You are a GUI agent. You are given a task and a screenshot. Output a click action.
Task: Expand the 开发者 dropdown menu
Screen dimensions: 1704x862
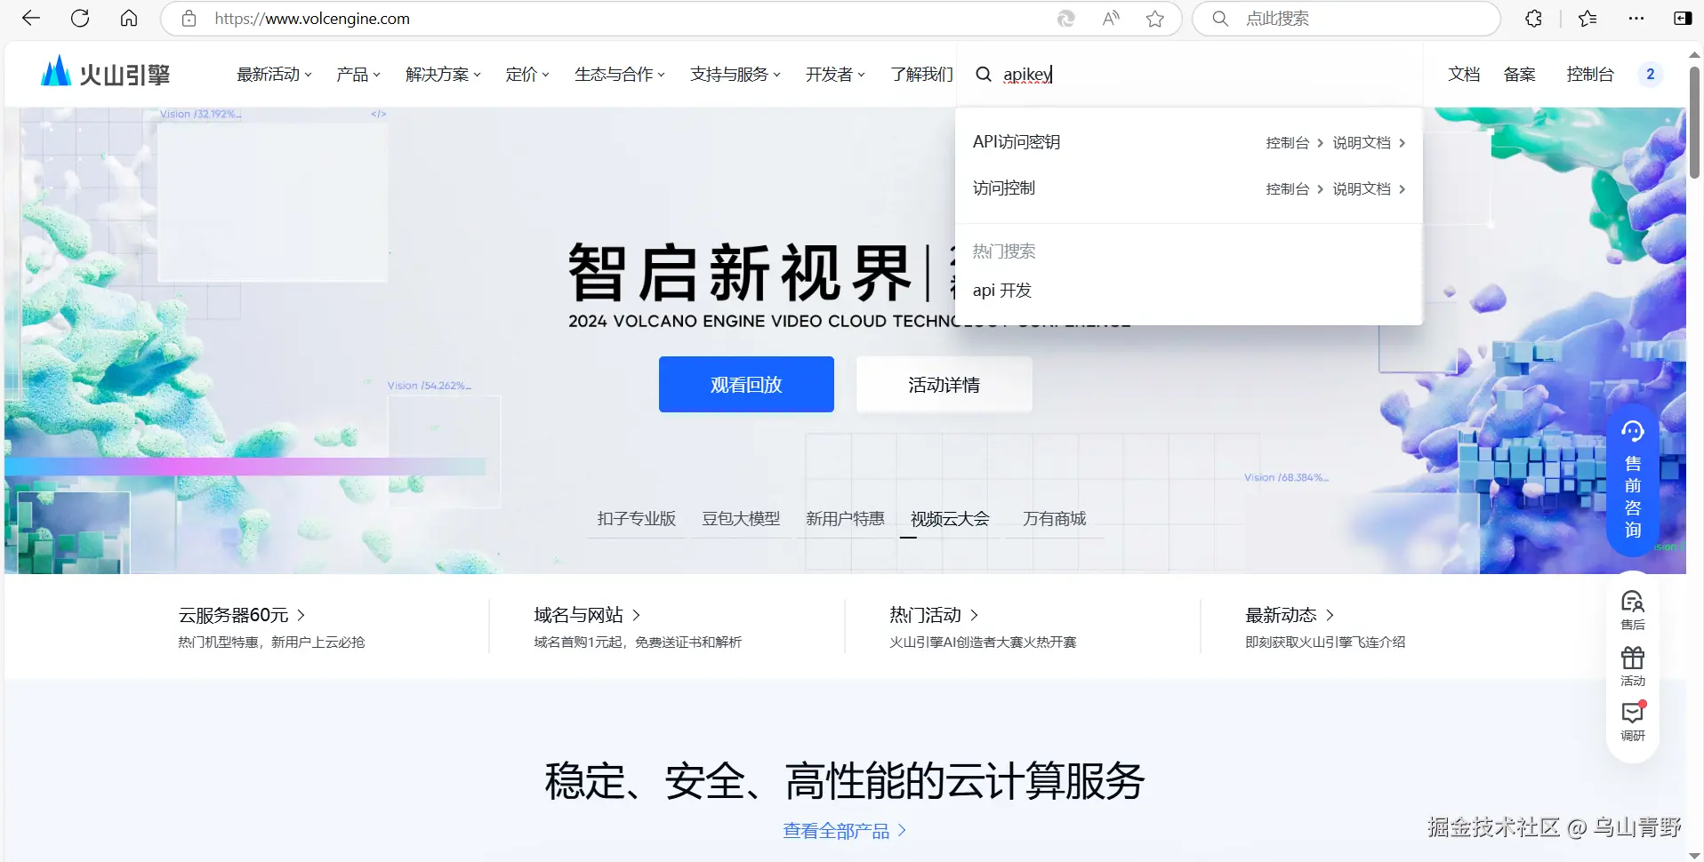tap(835, 75)
